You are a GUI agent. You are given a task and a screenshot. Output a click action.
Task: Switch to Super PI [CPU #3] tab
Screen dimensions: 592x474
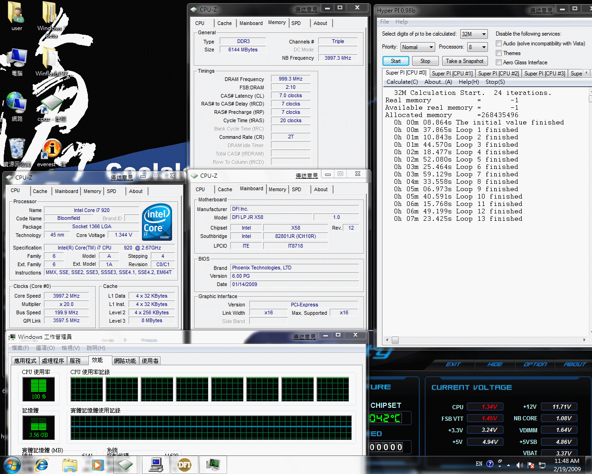pos(544,73)
